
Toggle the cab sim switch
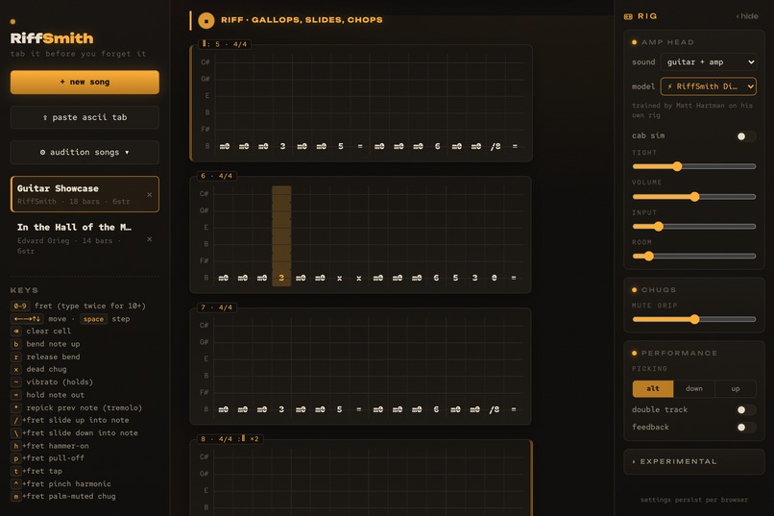[745, 136]
